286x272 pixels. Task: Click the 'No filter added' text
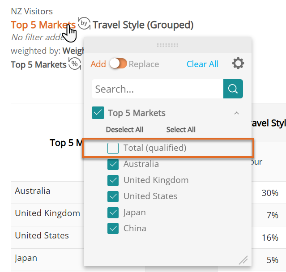pyautogui.click(x=38, y=38)
